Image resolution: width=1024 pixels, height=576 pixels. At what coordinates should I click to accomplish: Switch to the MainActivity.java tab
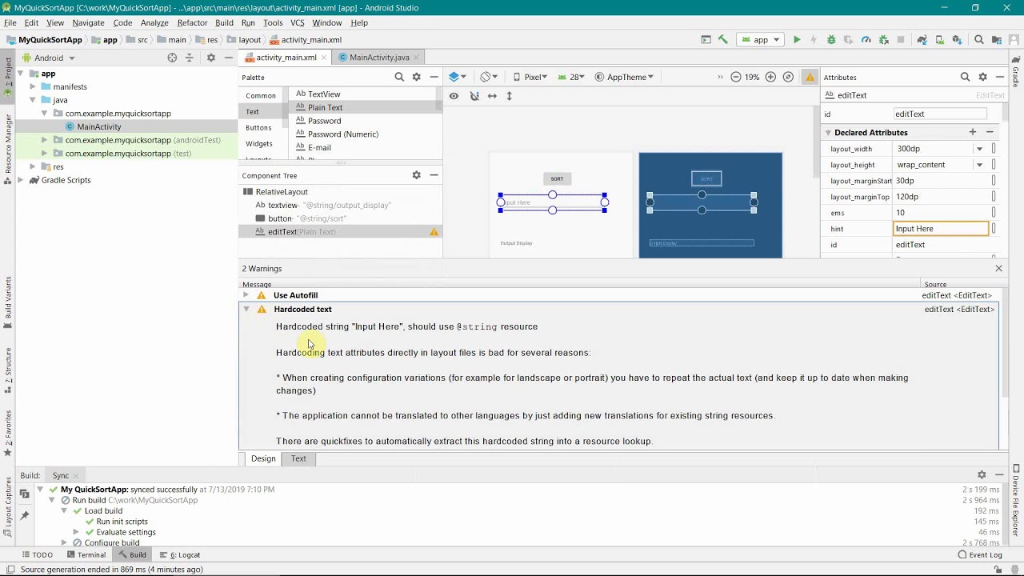(378, 58)
